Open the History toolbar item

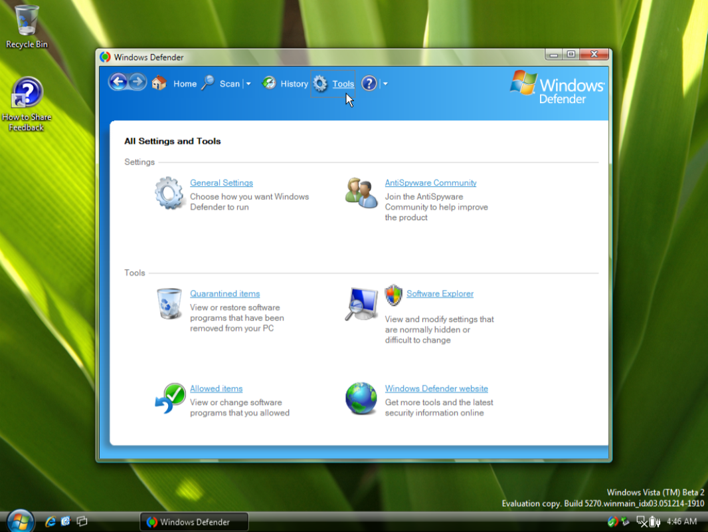point(269,83)
